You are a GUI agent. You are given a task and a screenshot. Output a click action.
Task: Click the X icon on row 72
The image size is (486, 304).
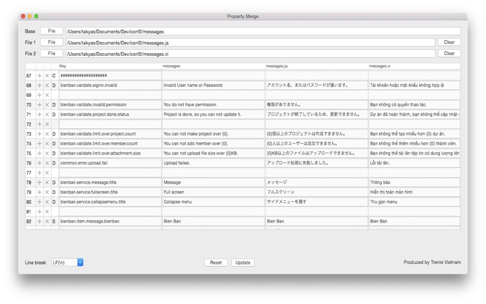coord(47,125)
